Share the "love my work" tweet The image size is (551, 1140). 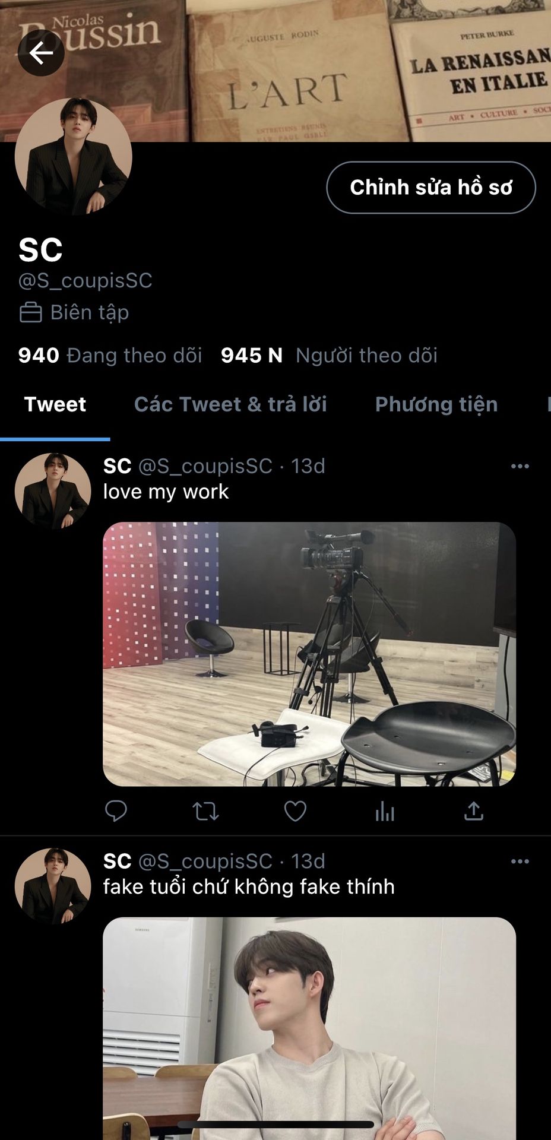click(x=474, y=810)
